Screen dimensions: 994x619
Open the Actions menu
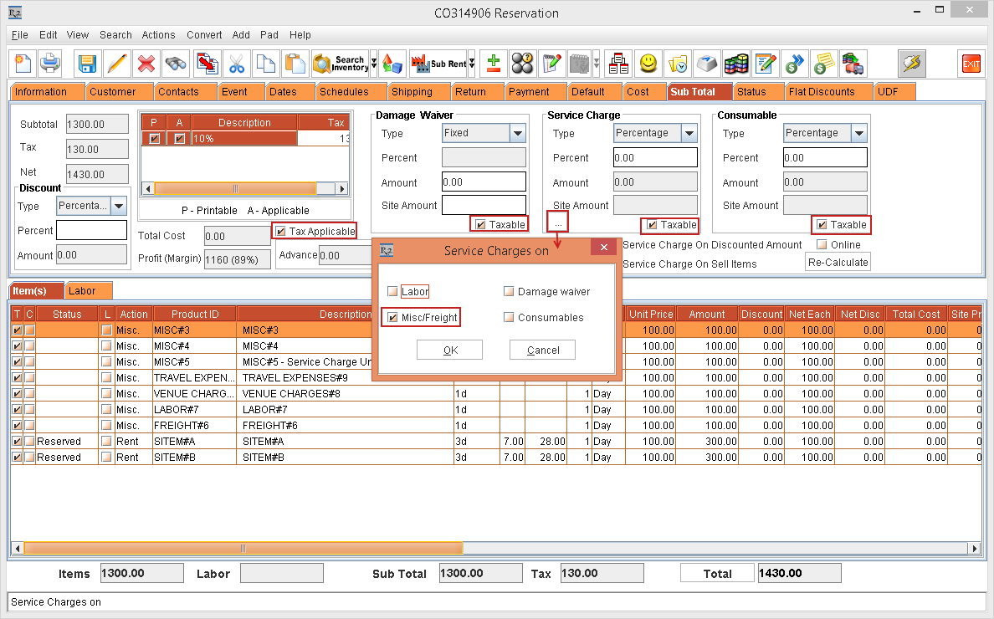point(158,35)
